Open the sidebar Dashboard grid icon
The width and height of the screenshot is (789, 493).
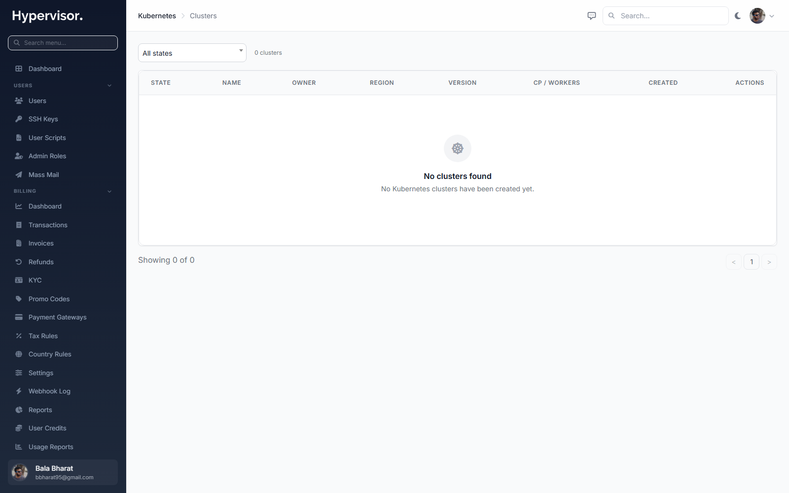19,69
